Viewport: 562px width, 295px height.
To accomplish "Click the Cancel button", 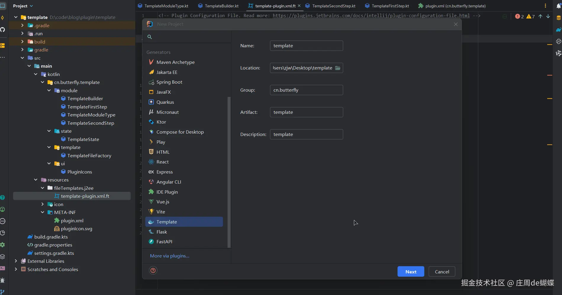I will [x=442, y=272].
